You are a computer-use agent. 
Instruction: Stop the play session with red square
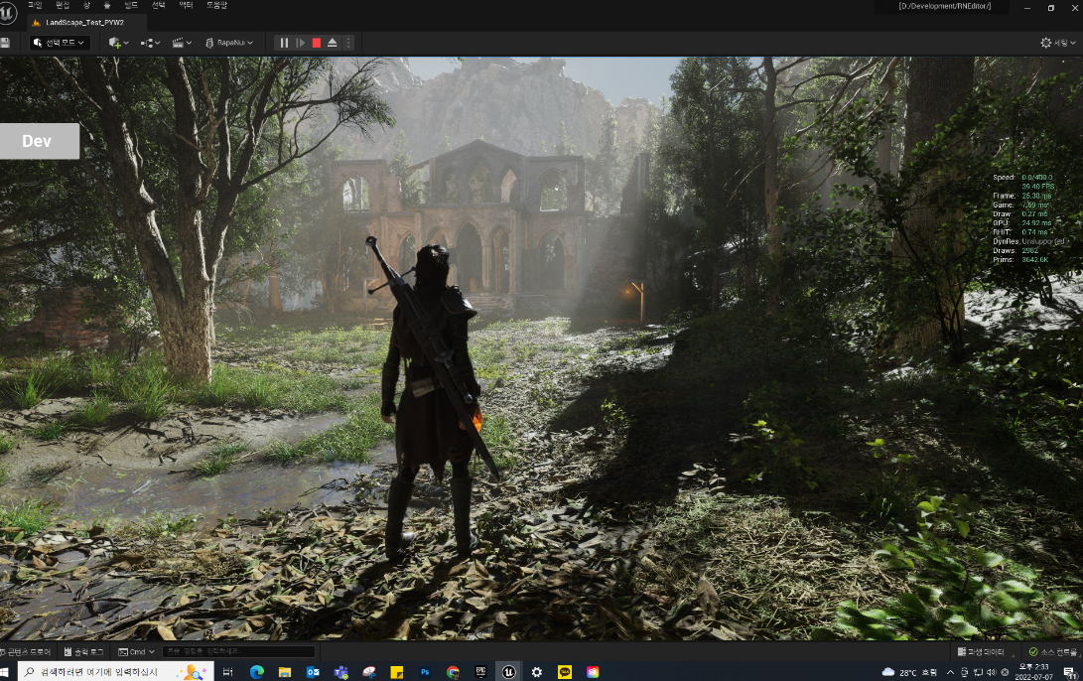pos(317,43)
